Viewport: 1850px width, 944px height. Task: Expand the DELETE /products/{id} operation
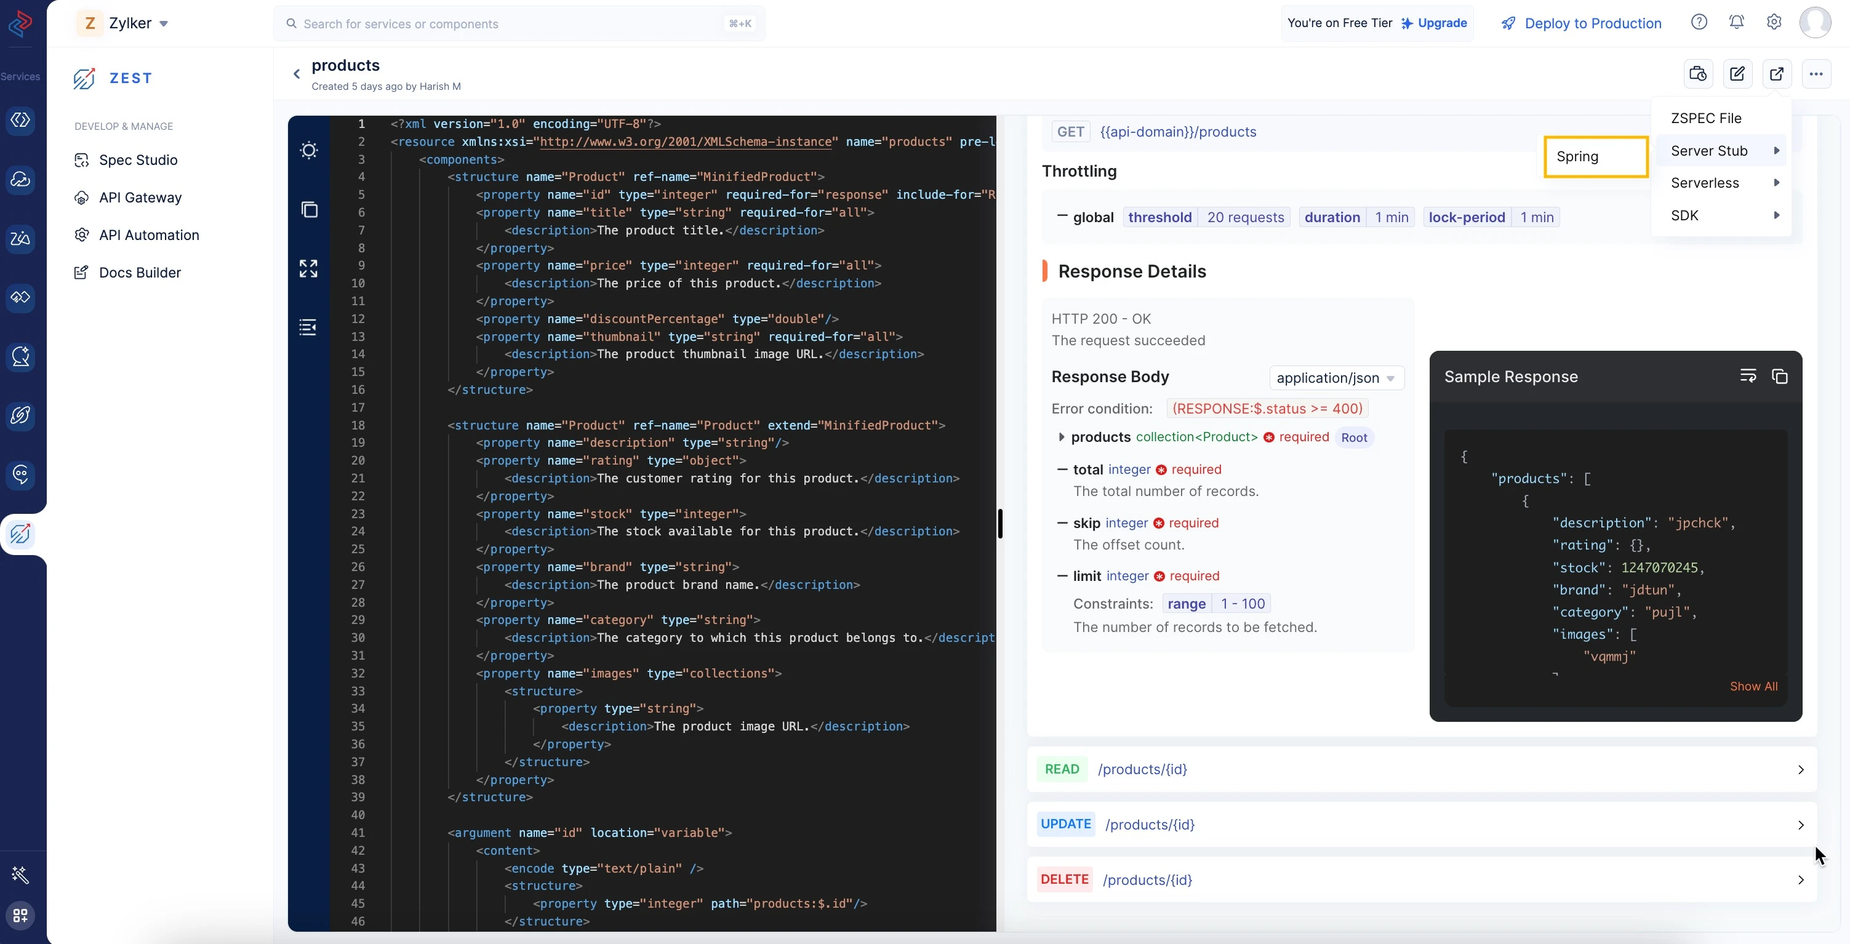point(1421,879)
